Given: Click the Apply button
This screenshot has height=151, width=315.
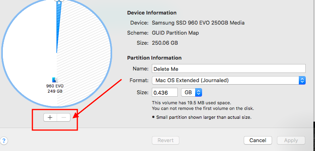Looking at the screenshot, I should [x=291, y=141].
